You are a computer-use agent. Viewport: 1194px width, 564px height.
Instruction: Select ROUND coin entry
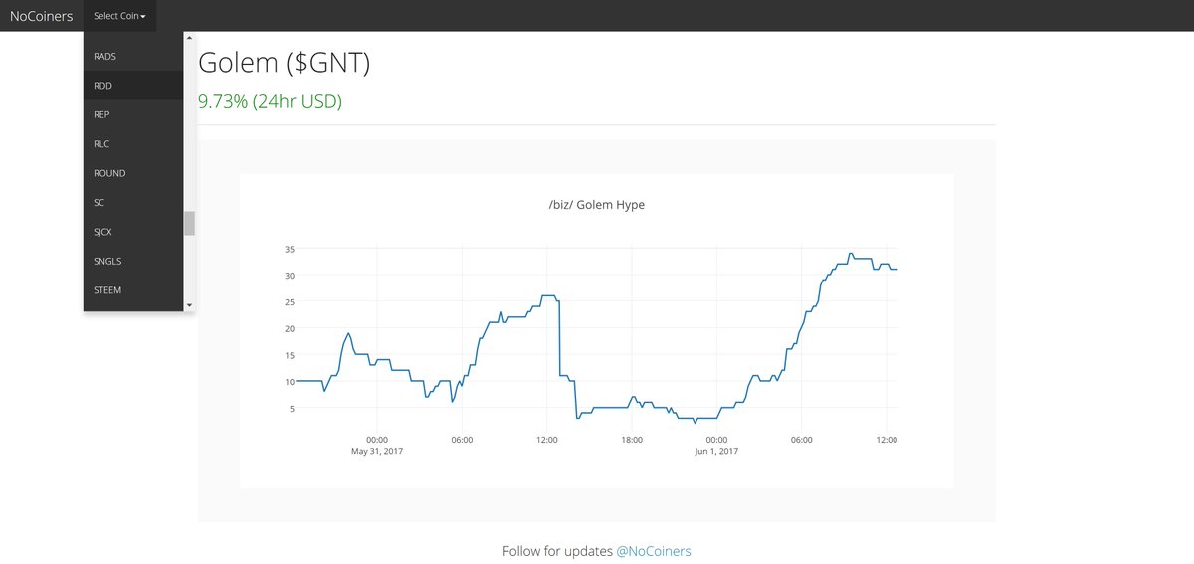[133, 173]
